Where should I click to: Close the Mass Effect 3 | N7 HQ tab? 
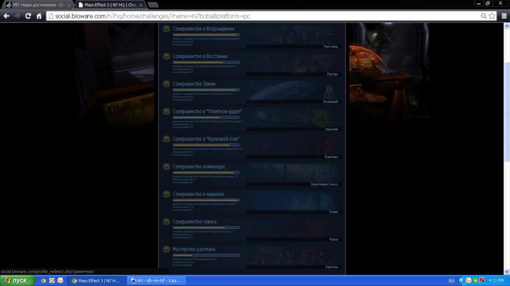pyautogui.click(x=141, y=5)
